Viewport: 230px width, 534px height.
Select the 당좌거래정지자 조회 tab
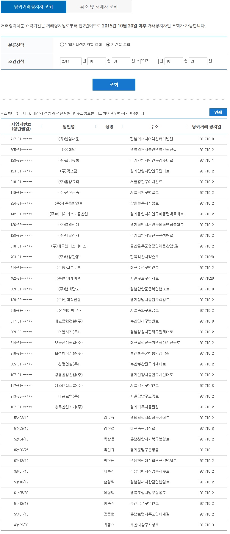34,7
